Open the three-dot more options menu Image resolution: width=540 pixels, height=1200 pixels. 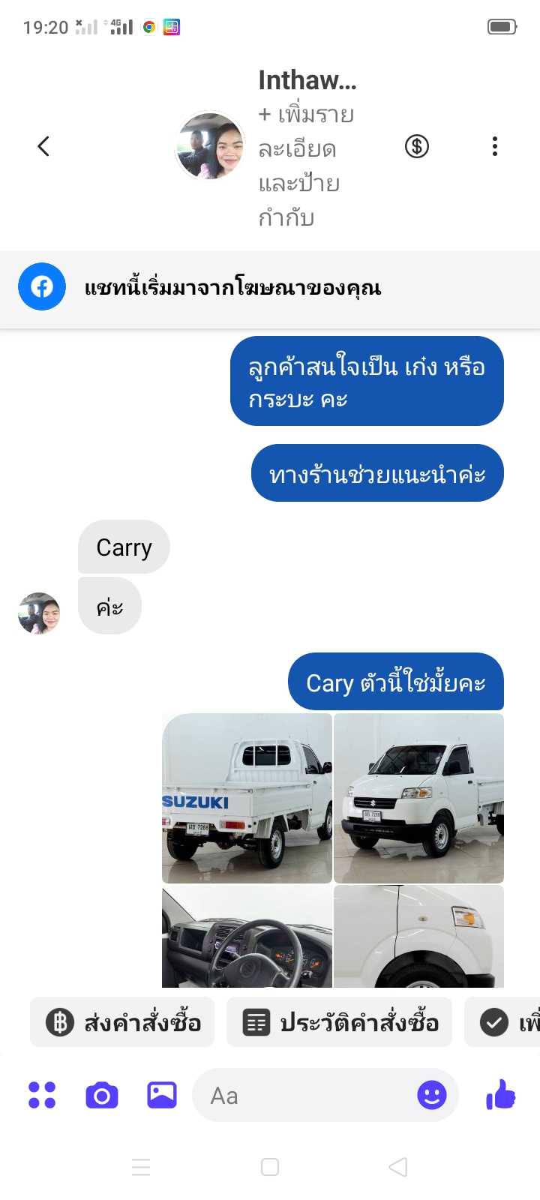(x=495, y=146)
